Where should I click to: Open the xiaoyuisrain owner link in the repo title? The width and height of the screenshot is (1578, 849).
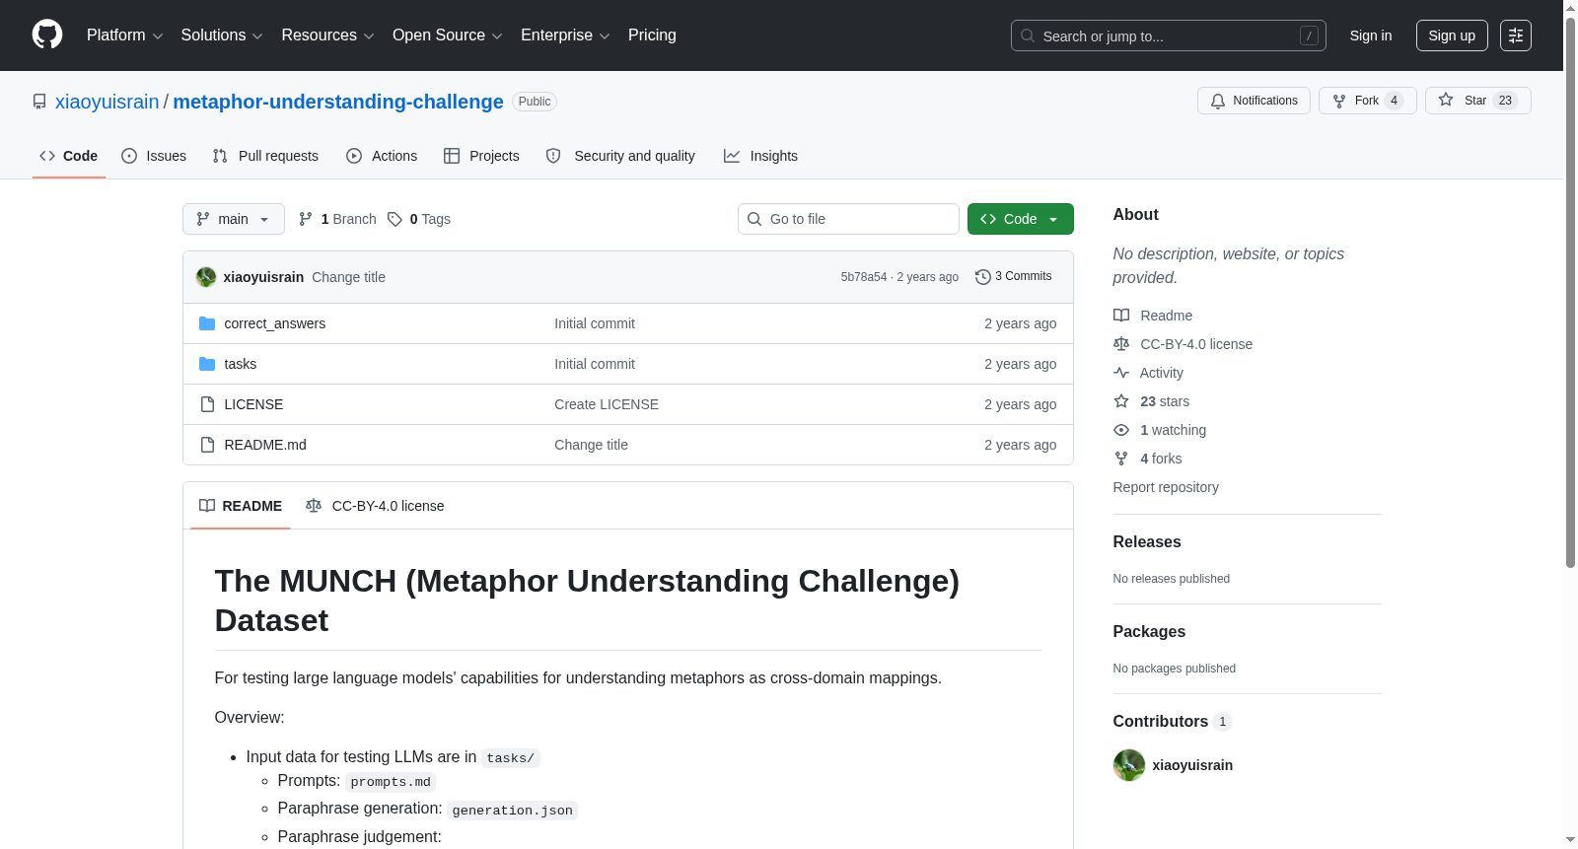tap(108, 102)
